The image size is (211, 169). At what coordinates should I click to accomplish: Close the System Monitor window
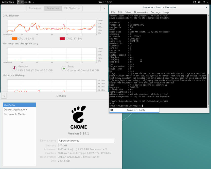coord(104,8)
